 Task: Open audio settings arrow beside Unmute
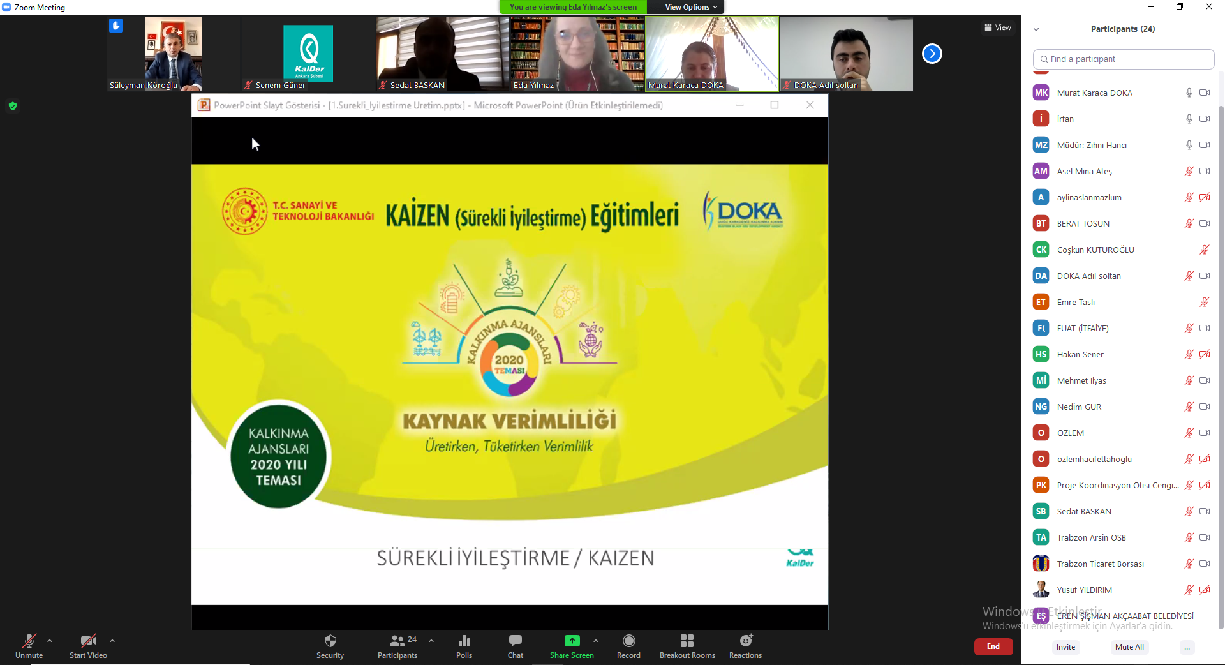pyautogui.click(x=50, y=641)
